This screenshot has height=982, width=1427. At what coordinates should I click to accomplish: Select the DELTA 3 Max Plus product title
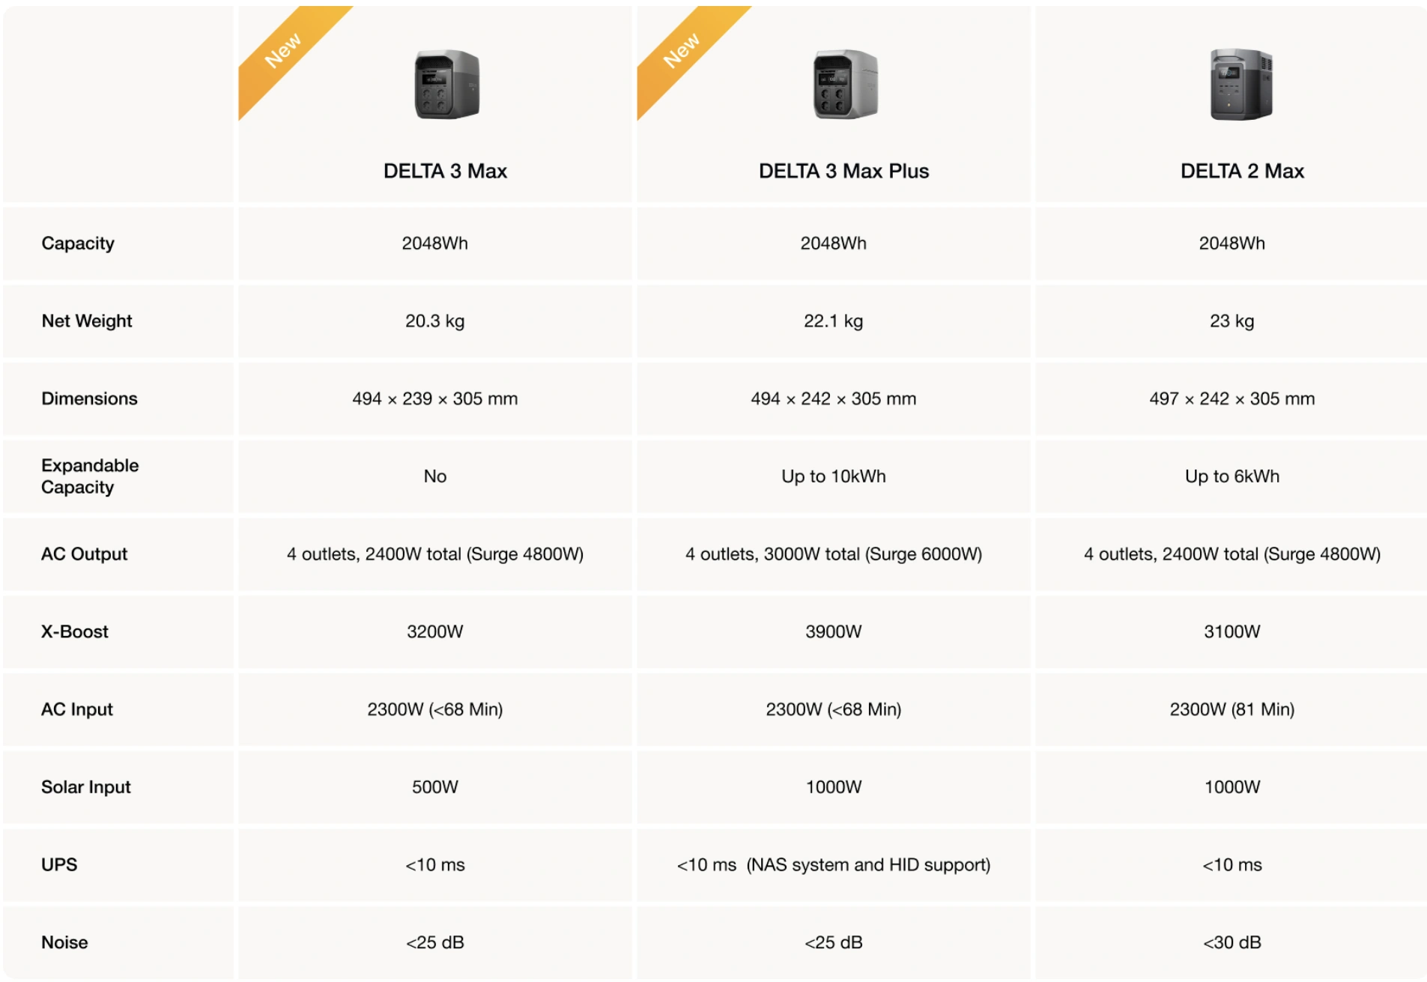(843, 172)
